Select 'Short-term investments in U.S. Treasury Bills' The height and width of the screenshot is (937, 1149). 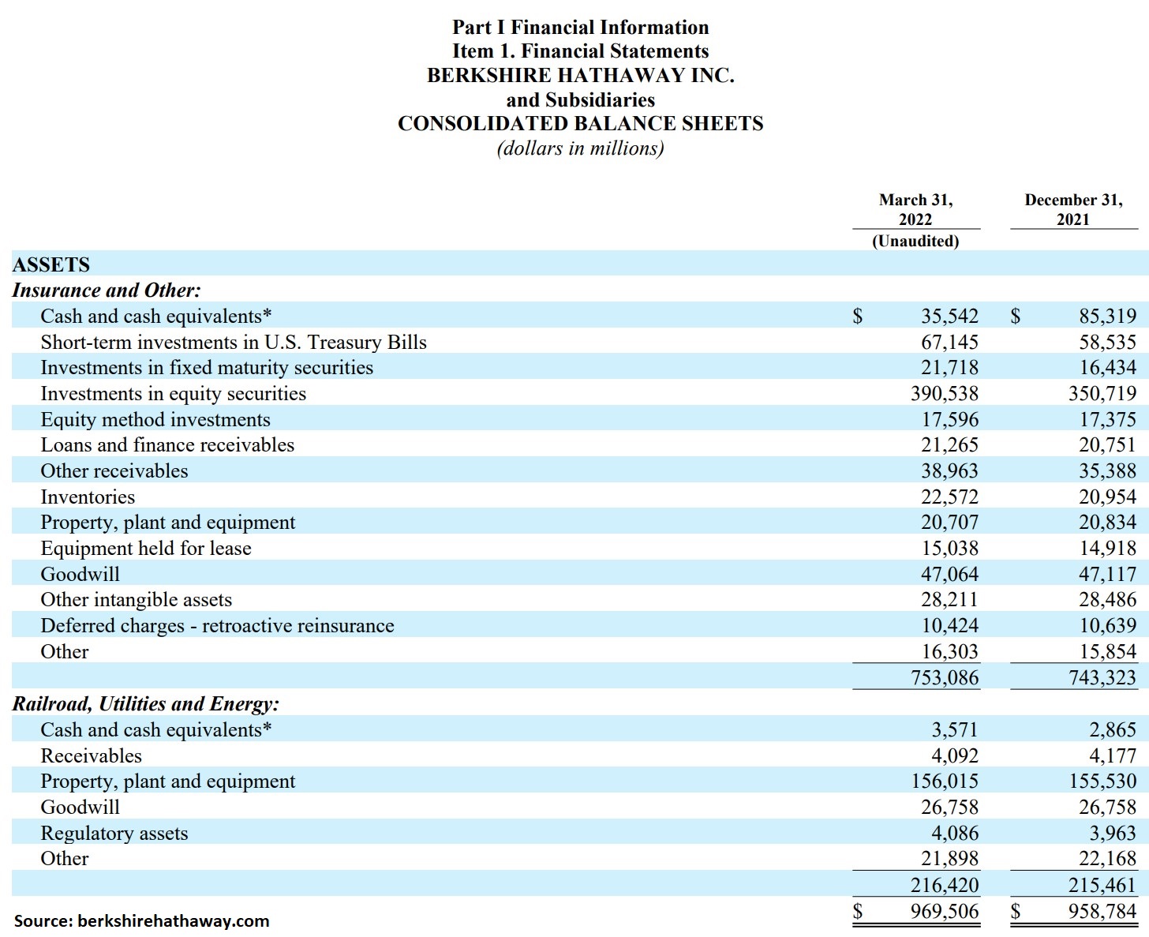pos(234,343)
